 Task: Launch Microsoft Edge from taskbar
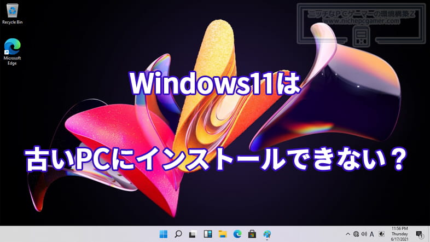pyautogui.click(x=237, y=234)
